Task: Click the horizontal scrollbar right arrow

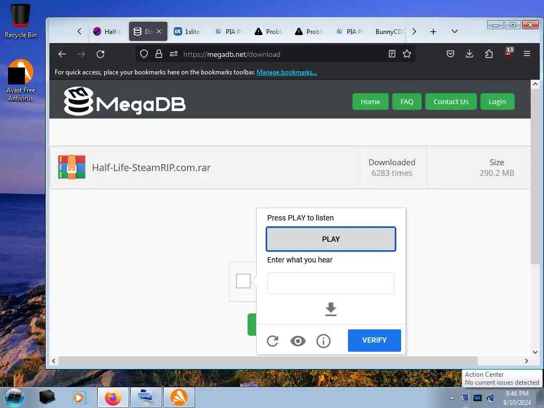Action: [526, 361]
